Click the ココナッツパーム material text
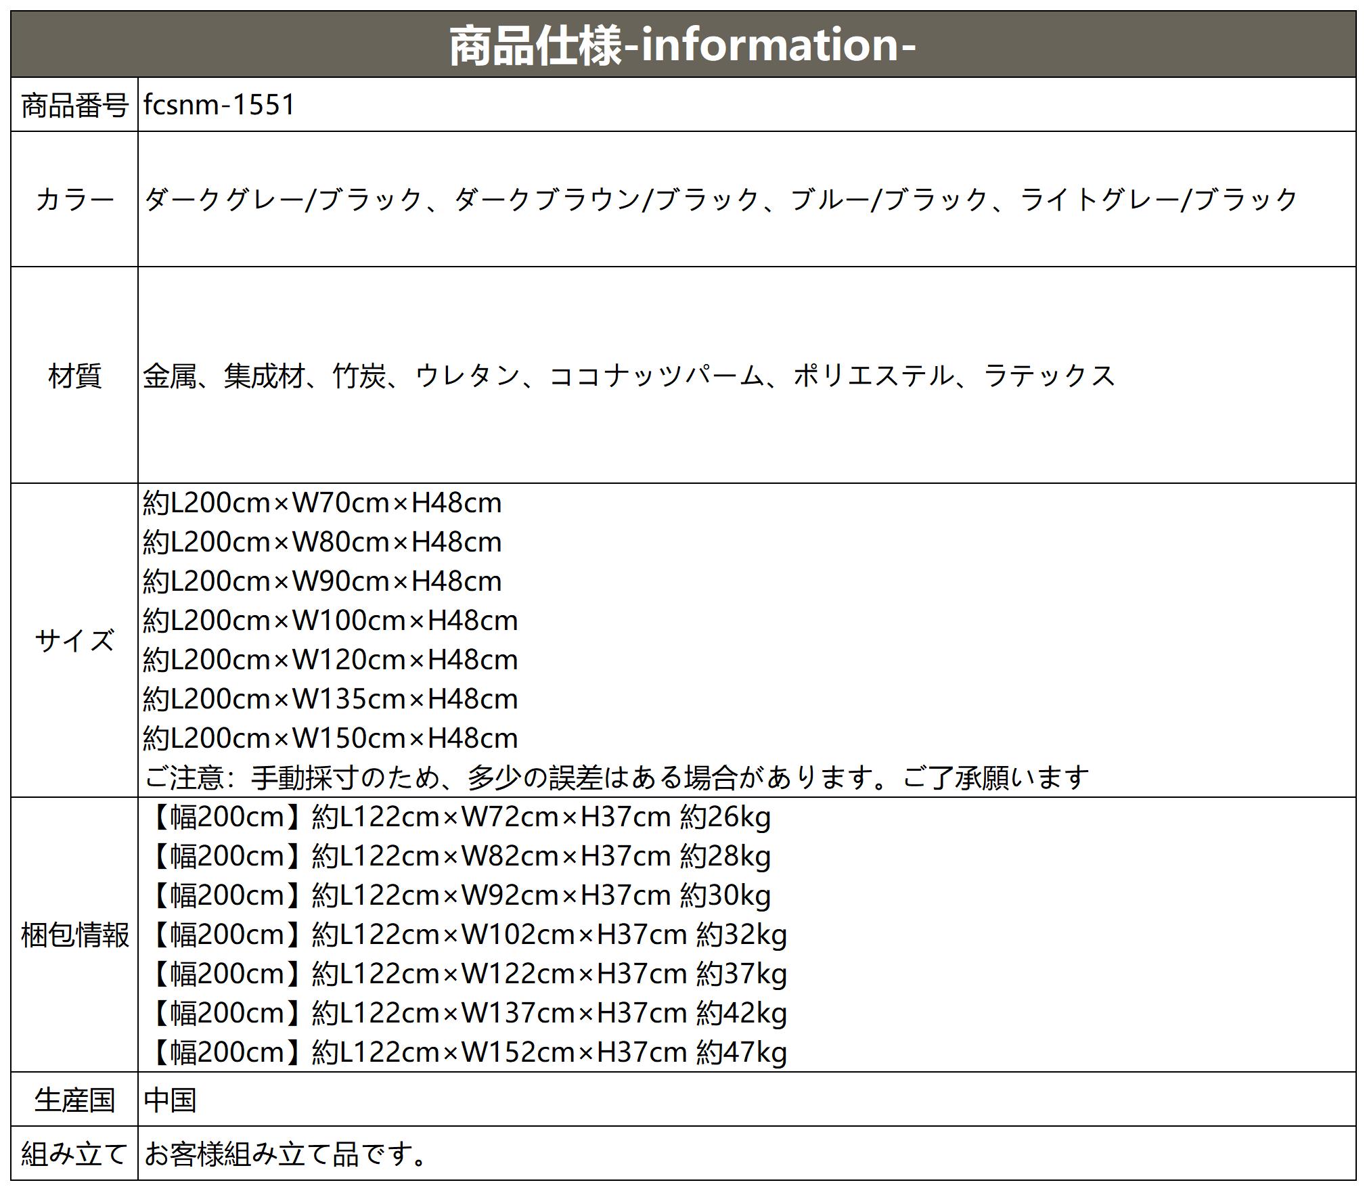Image resolution: width=1367 pixels, height=1191 pixels. point(656,376)
